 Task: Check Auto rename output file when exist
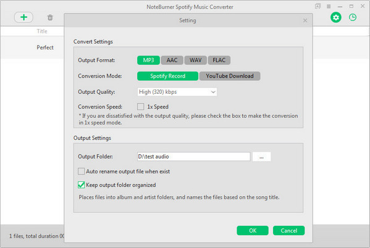[x=81, y=171]
